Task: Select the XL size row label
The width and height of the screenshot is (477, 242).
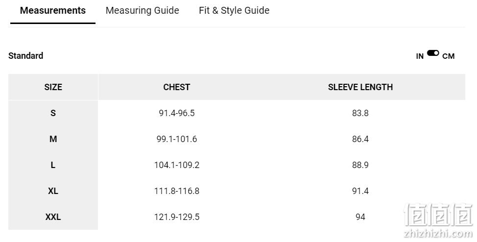Action: 53,191
